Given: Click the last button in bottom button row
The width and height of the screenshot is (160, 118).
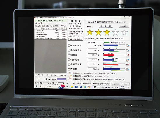Looking at the screenshot, I should coord(125,84).
